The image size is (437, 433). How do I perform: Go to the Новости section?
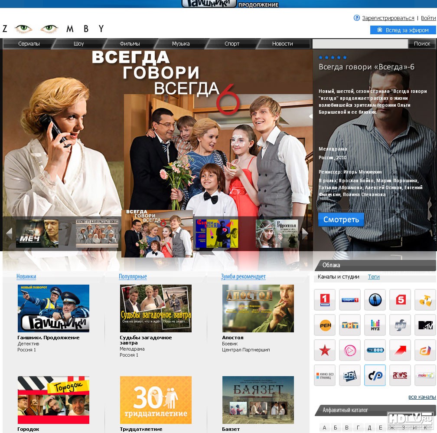click(283, 43)
